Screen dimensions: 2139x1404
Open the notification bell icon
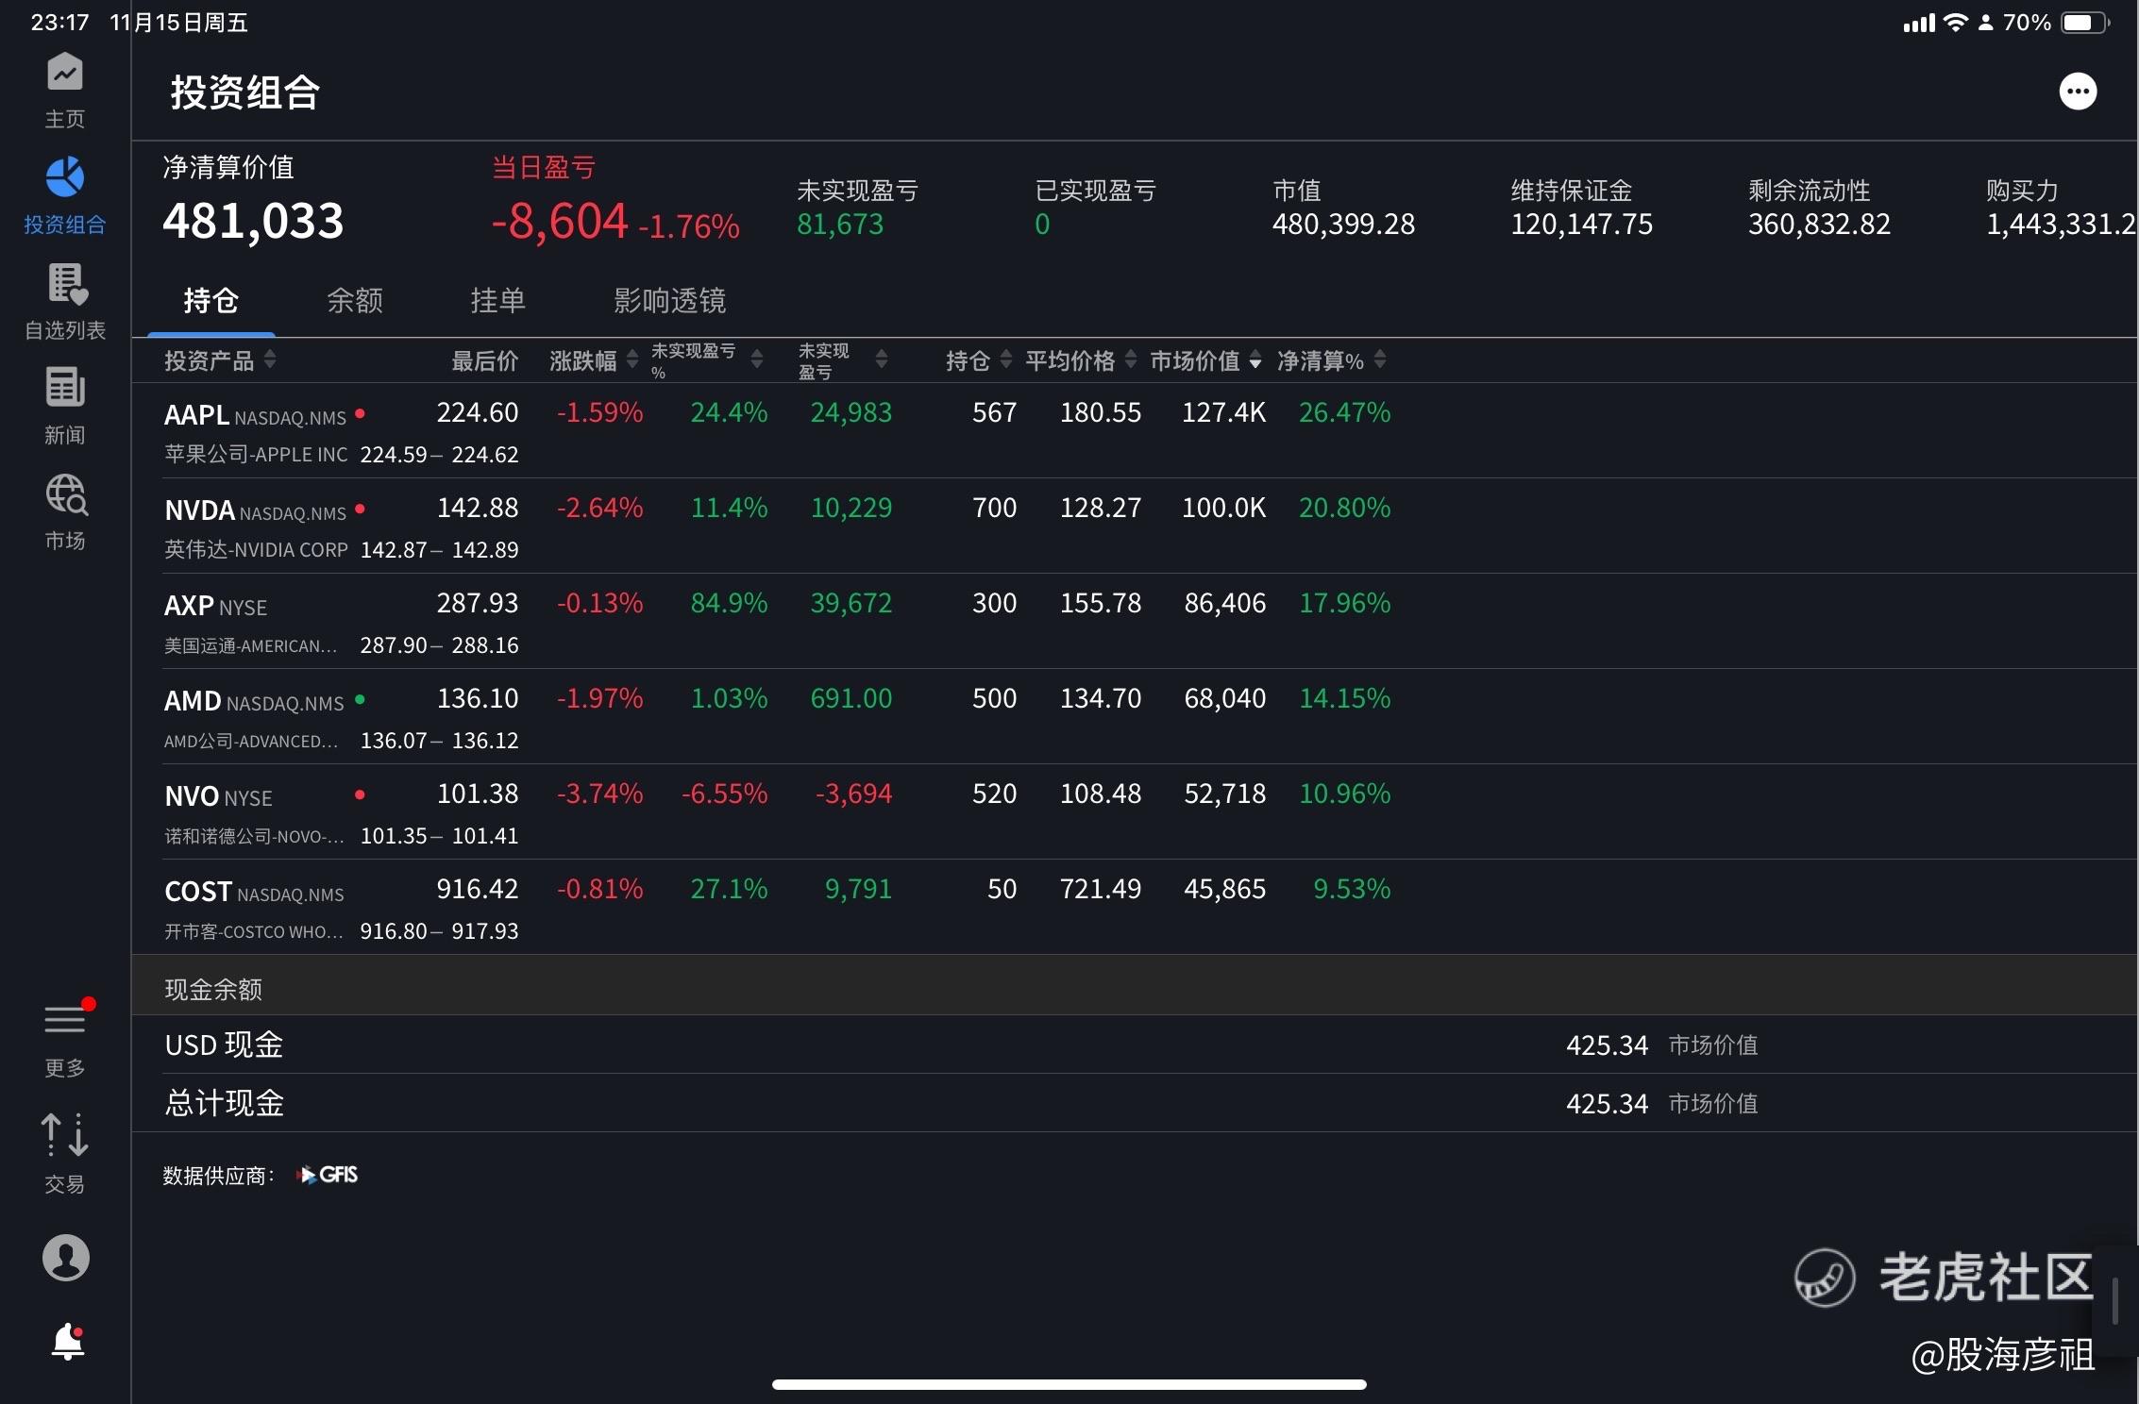[x=67, y=1341]
